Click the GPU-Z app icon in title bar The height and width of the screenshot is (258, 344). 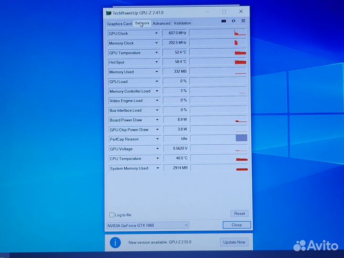tap(108, 12)
